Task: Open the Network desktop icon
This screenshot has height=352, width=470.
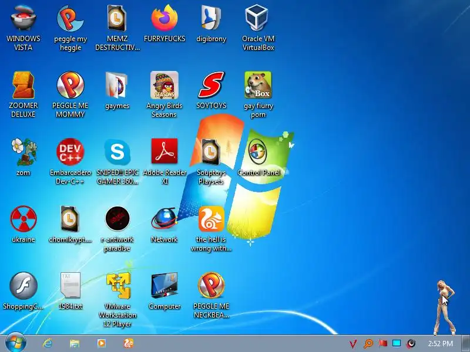Action: click(164, 219)
